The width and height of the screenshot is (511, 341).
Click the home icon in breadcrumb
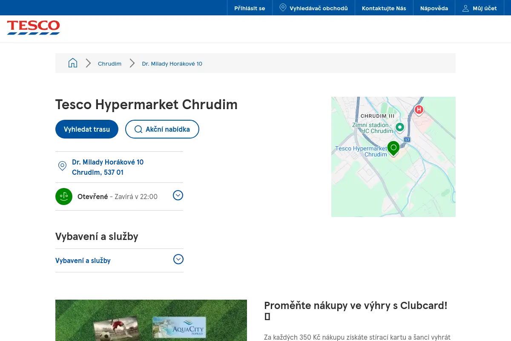pyautogui.click(x=73, y=63)
